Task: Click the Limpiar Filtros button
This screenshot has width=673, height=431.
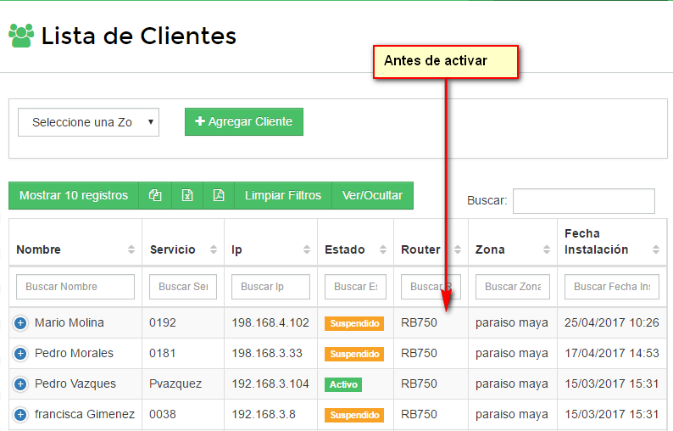Action: (283, 195)
